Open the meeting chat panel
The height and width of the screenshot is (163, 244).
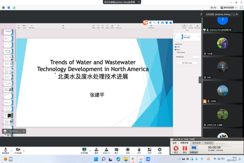point(116,151)
